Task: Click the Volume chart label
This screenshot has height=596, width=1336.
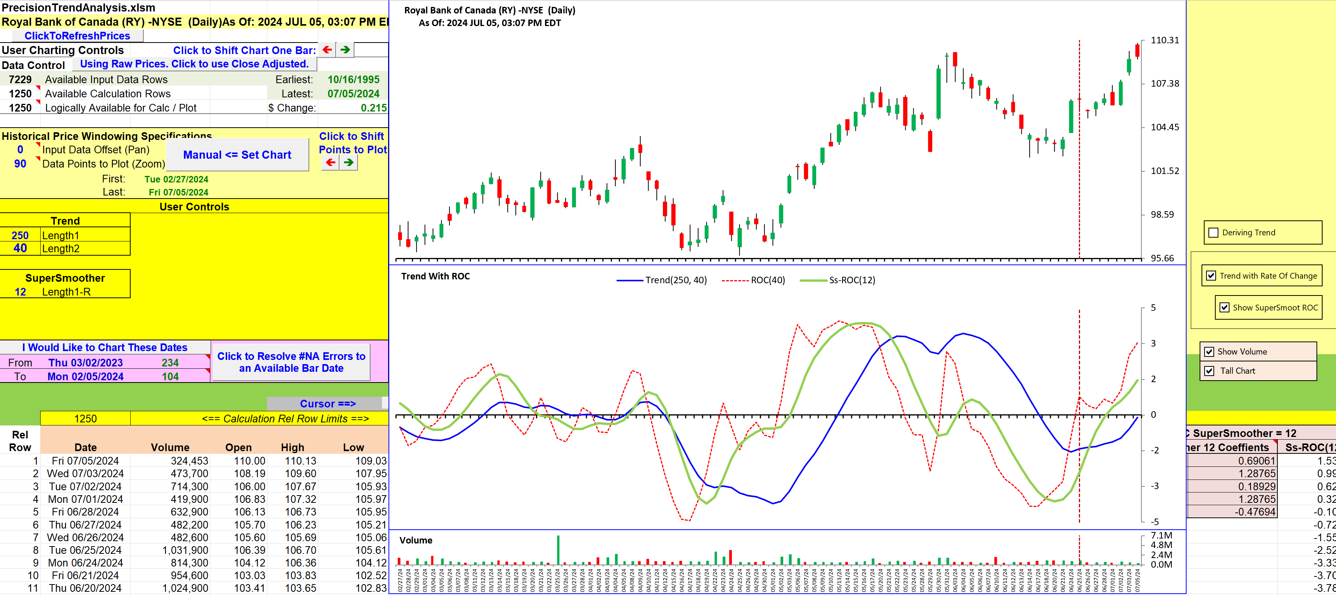Action: click(x=415, y=540)
